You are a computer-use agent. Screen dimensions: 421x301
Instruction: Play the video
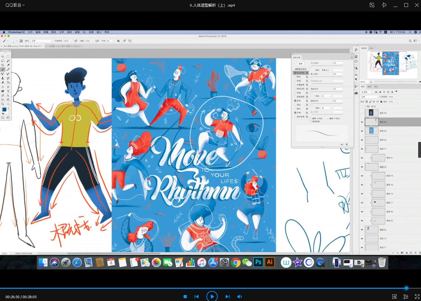(212, 297)
